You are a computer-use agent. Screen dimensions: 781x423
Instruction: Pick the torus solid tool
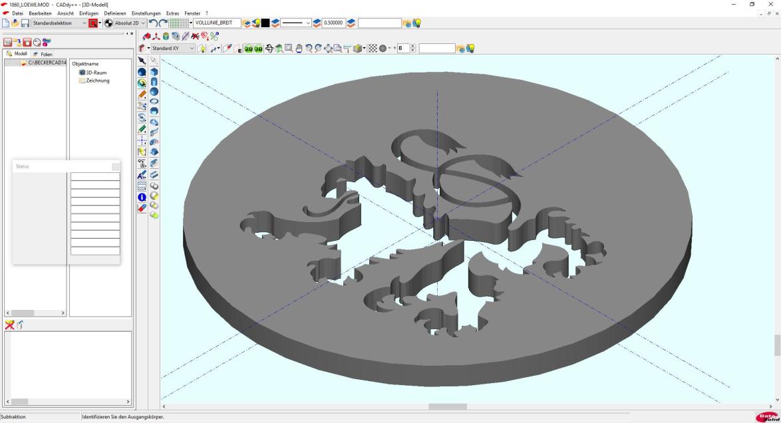(x=154, y=102)
